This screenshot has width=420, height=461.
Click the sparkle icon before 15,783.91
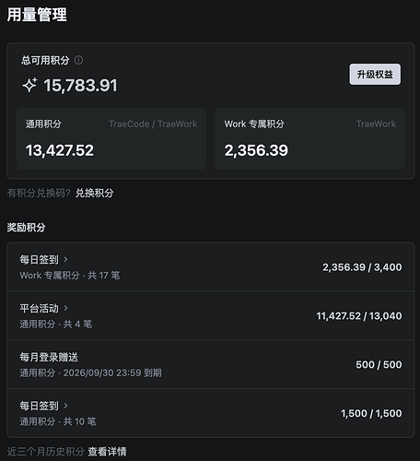coord(29,85)
